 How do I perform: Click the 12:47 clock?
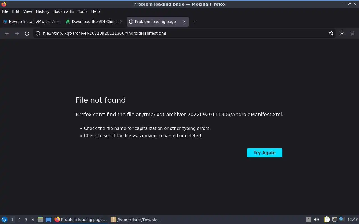[x=352, y=220]
